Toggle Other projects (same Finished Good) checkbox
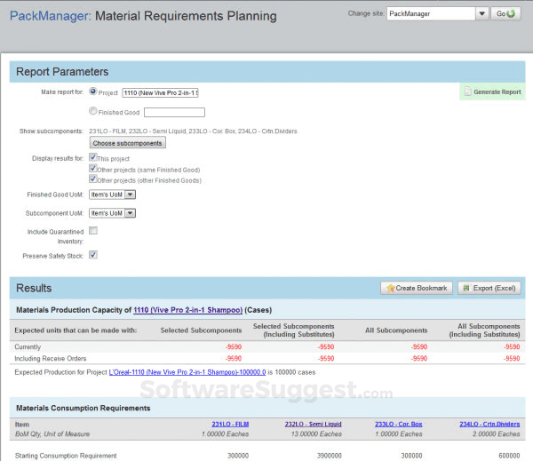This screenshot has height=461, width=533. 93,168
